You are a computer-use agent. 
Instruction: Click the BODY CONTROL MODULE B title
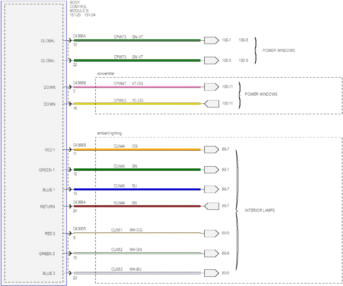tap(79, 7)
